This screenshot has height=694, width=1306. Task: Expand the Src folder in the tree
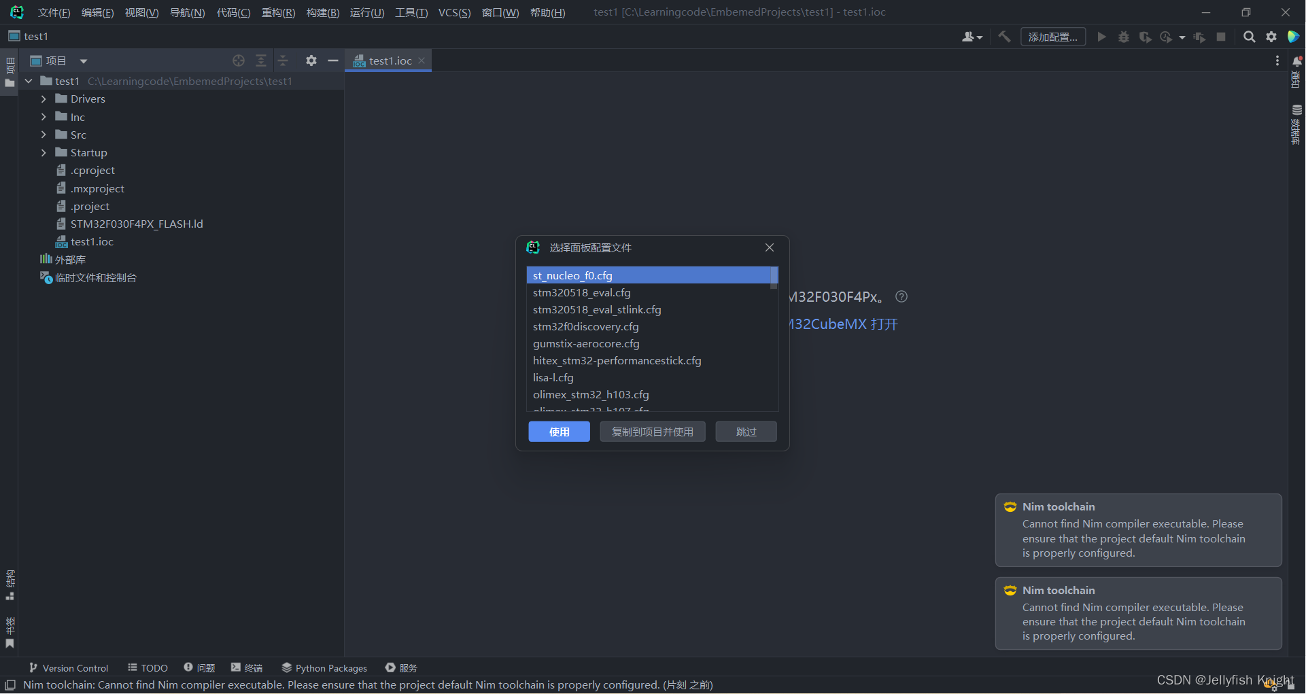click(43, 135)
